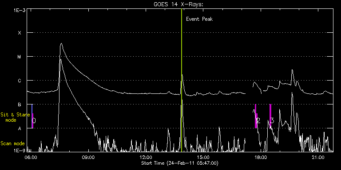
Task: Click the M flare class axis label
Action: [20, 57]
